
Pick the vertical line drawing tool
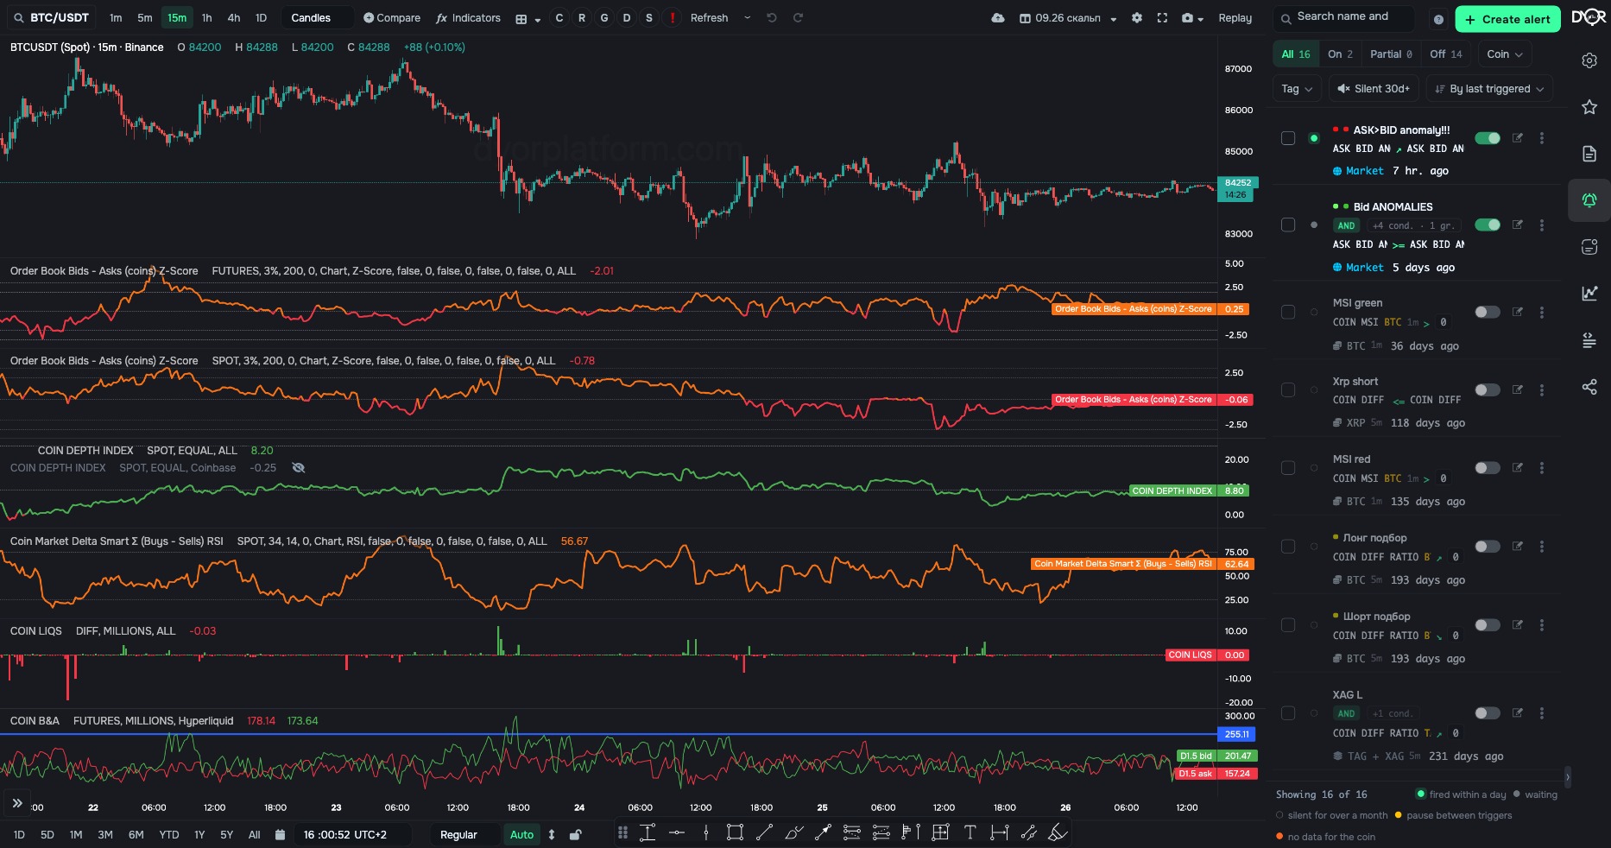click(x=706, y=832)
